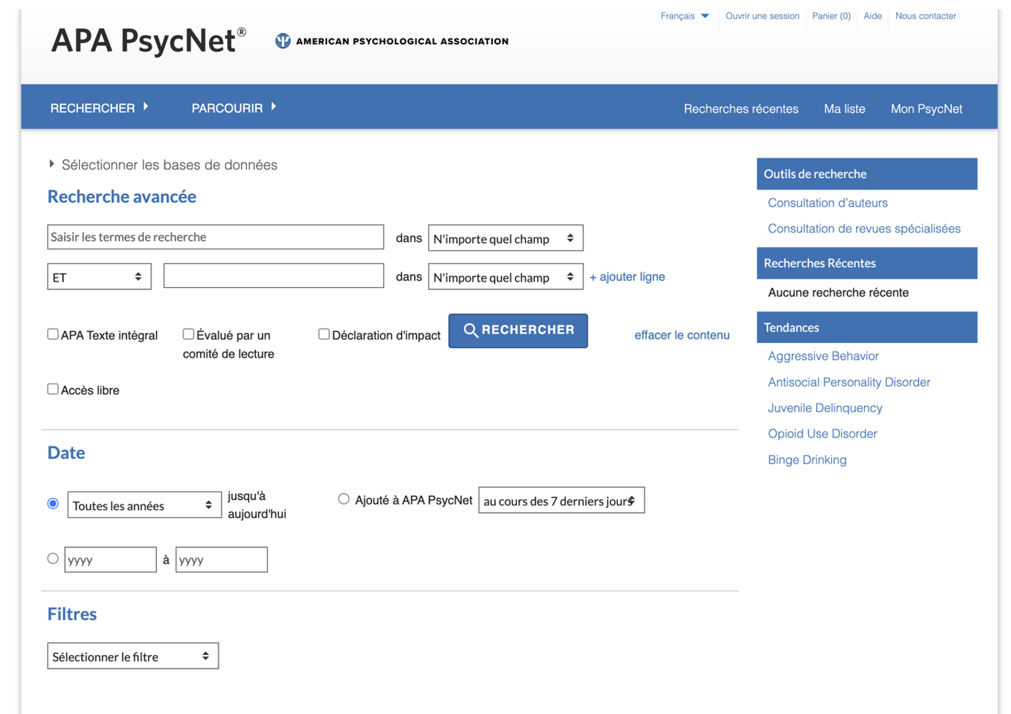Viewport: 1011px width, 714px height.
Task: Open the ET boolean operator dropdown
Action: coord(99,277)
